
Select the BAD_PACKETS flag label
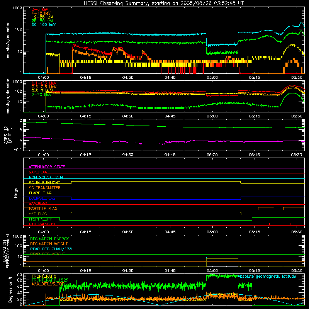pos(42,224)
